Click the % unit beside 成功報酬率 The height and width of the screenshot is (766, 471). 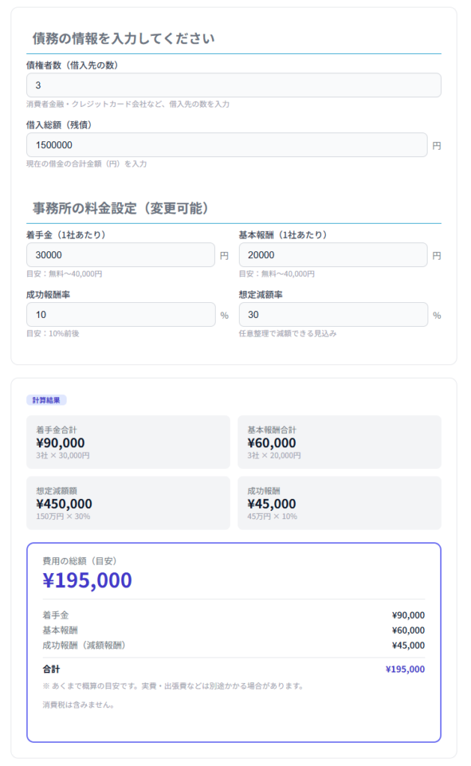coord(225,316)
